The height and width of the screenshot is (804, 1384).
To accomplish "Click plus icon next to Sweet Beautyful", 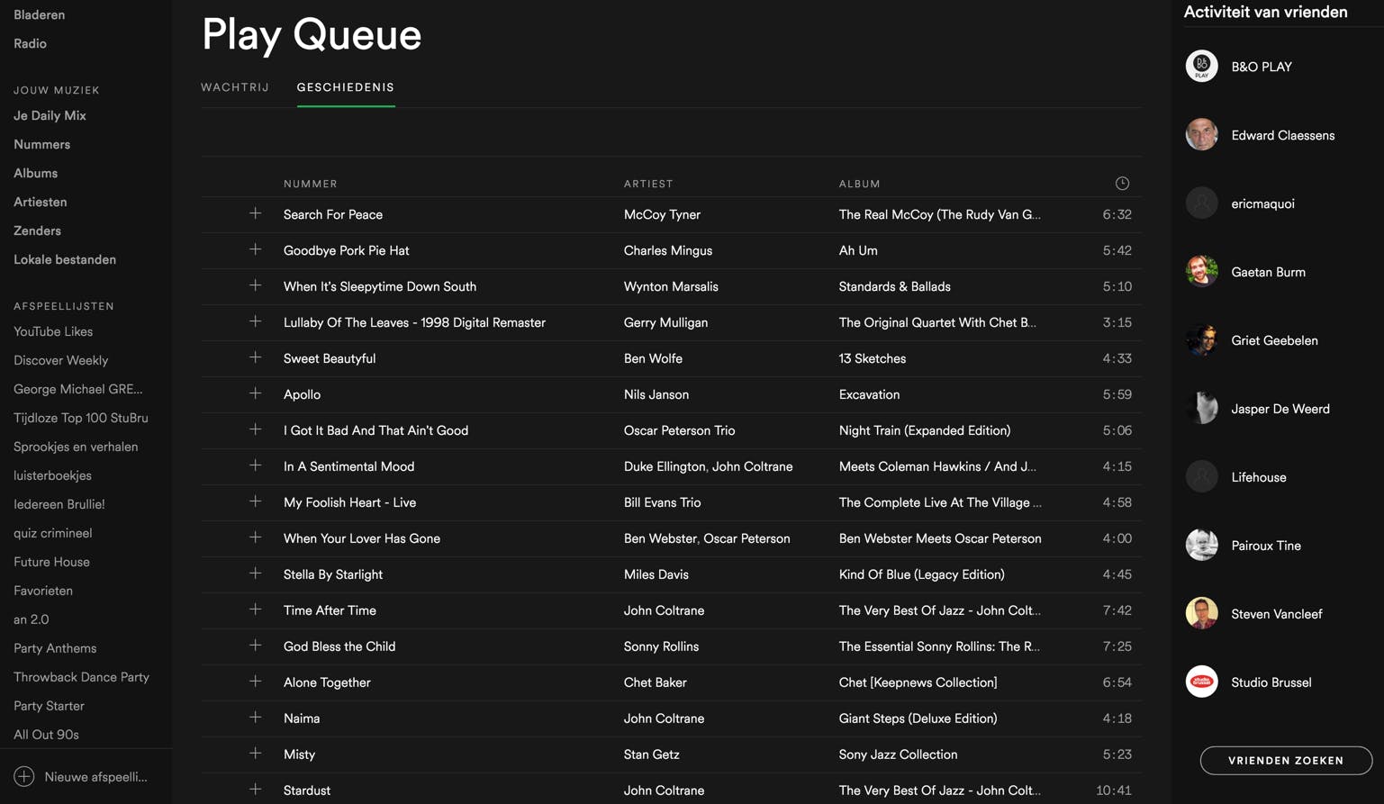I will pyautogui.click(x=256, y=357).
